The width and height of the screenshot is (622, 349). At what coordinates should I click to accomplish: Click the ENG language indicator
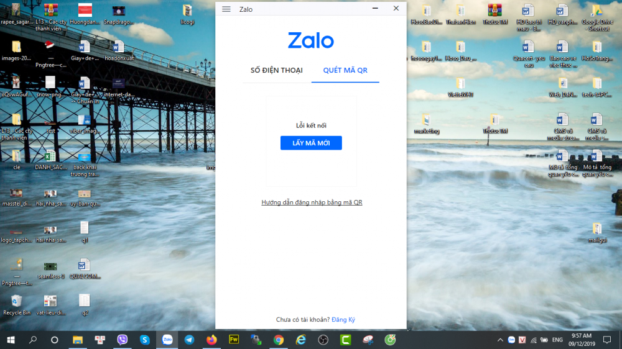557,340
